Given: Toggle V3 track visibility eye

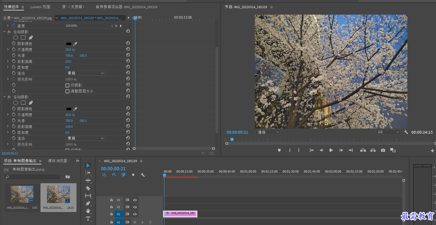Looking at the screenshot, I should coord(135,200).
